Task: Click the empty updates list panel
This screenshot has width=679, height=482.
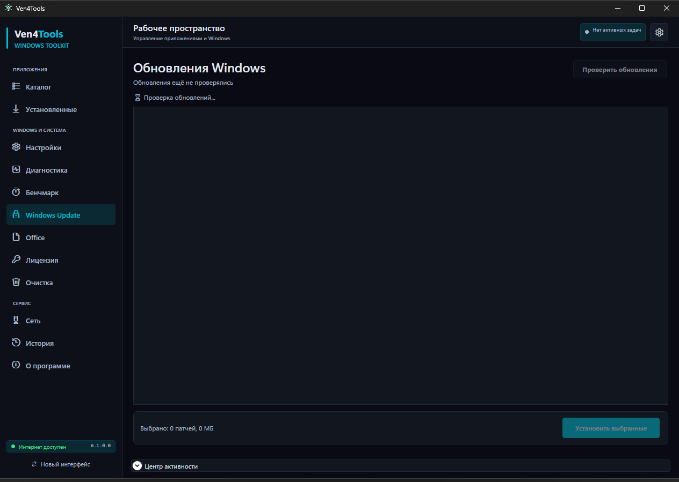Action: click(x=400, y=255)
